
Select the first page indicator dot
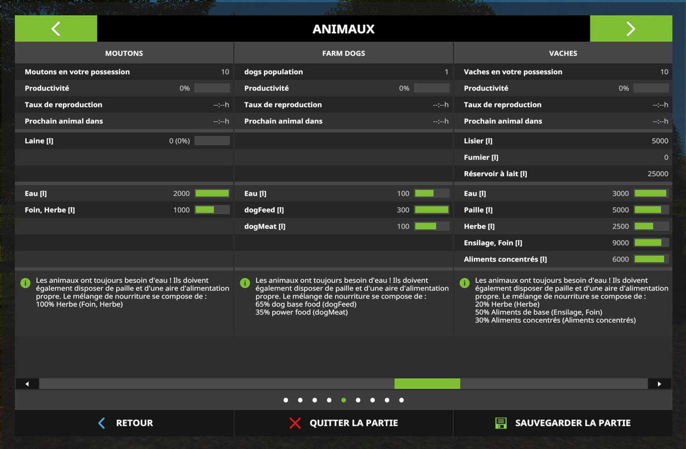[286, 400]
